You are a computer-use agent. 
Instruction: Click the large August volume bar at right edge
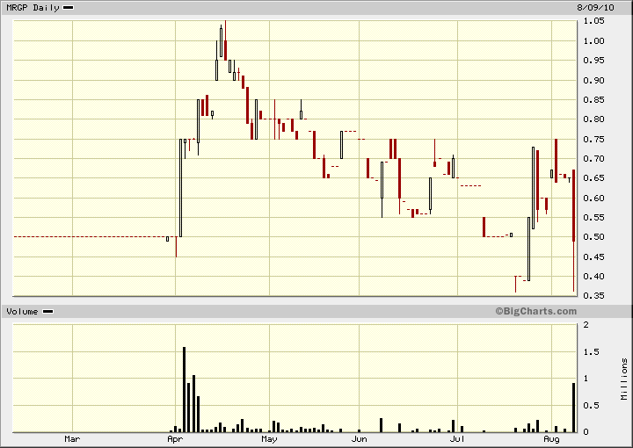click(573, 407)
